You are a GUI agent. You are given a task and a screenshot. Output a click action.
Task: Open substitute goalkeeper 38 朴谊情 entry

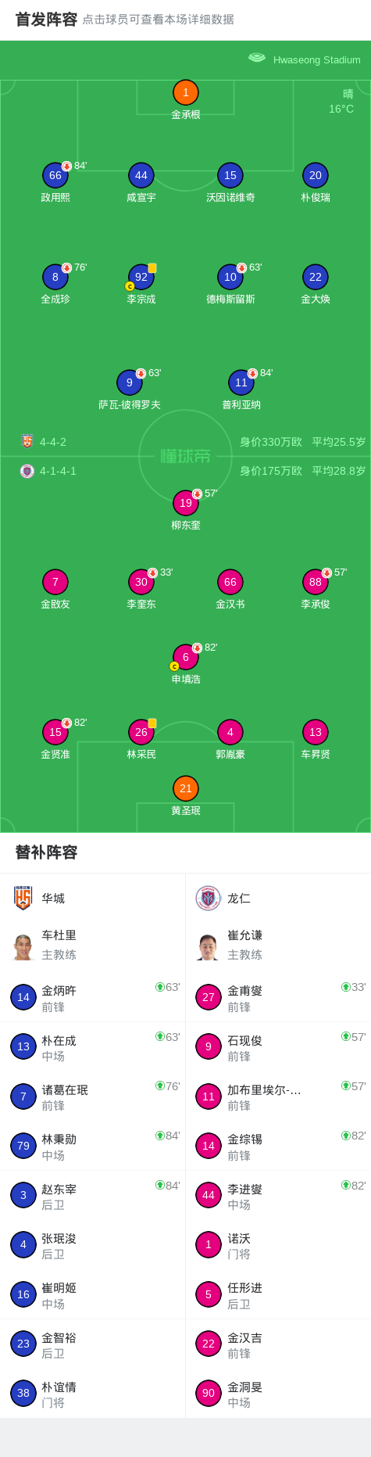93,1394
